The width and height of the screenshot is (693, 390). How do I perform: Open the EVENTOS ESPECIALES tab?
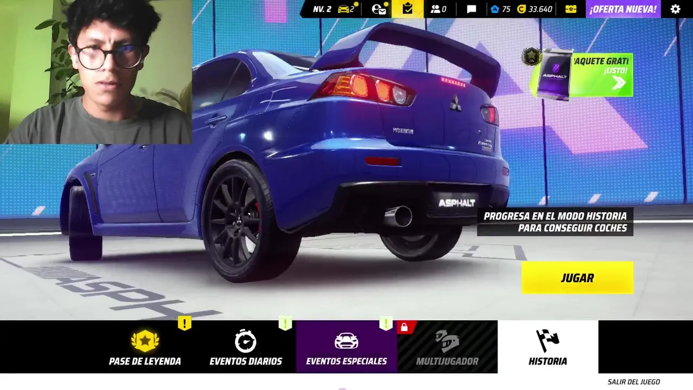346,347
